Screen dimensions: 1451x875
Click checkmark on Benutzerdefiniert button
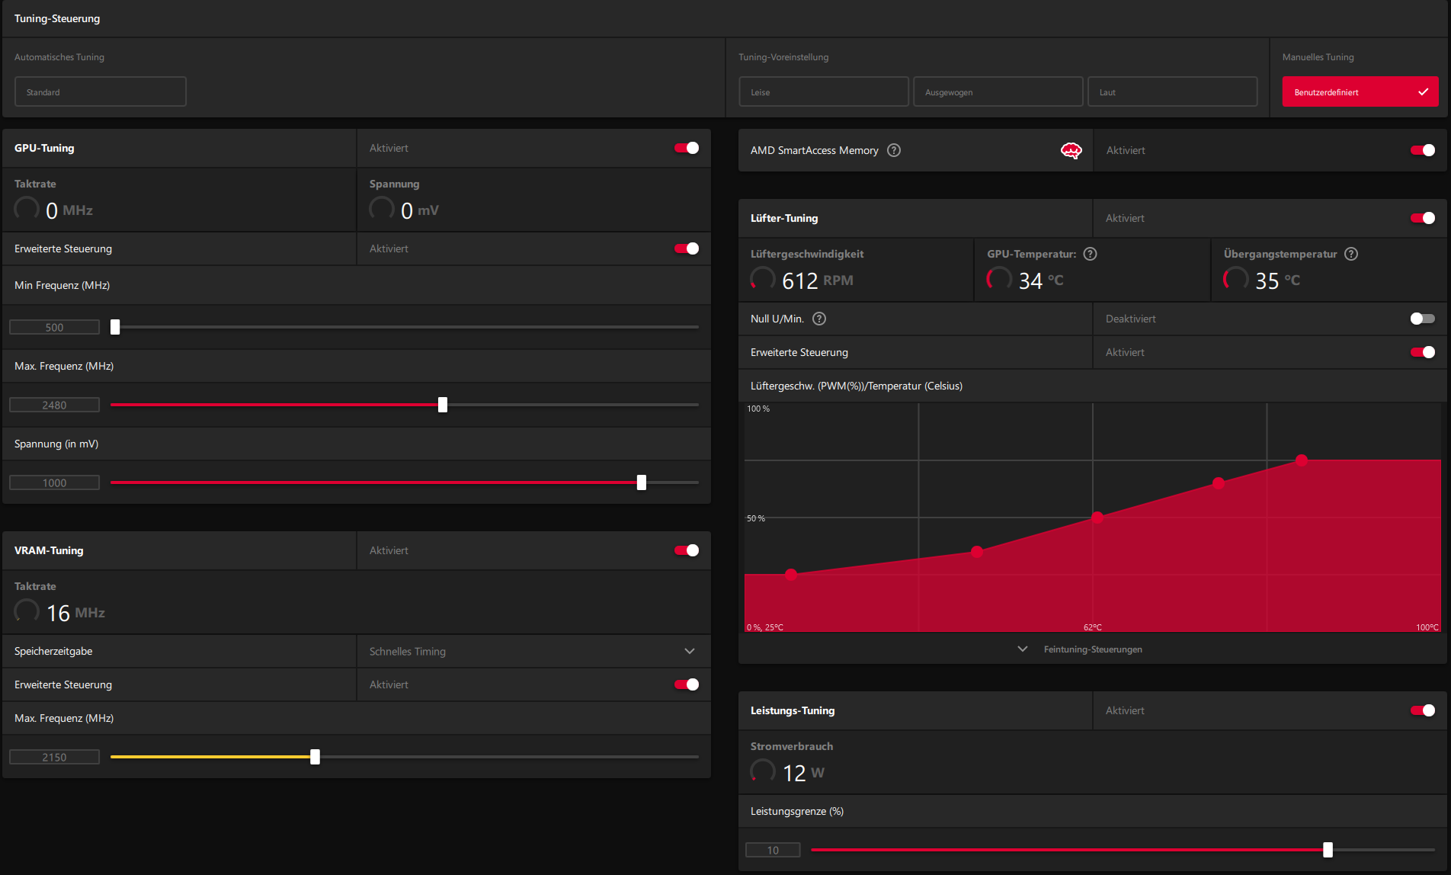coord(1423,91)
